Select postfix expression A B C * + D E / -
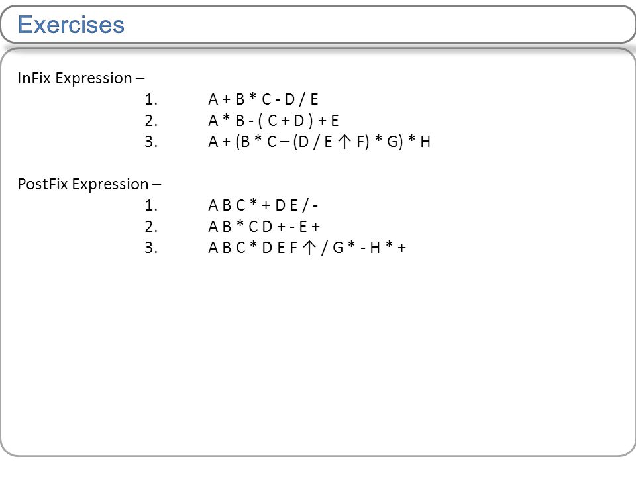Image resolution: width=636 pixels, height=477 pixels. point(263,205)
